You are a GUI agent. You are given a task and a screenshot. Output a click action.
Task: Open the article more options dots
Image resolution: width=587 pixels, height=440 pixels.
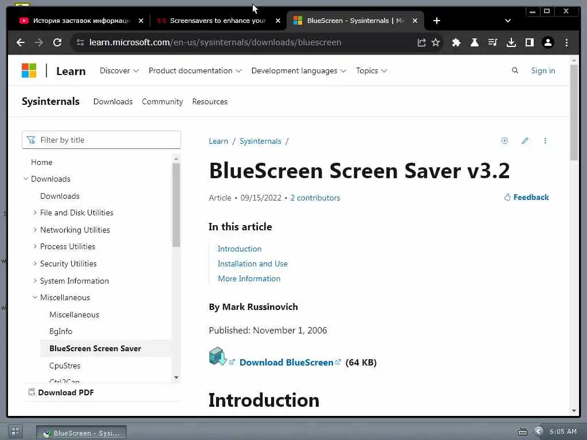click(545, 141)
